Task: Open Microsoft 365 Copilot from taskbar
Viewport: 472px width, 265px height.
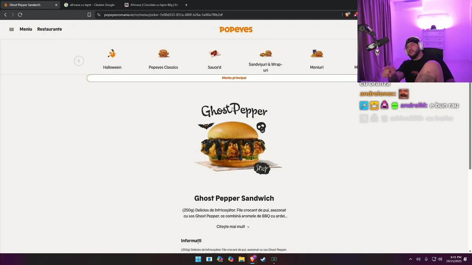Action: 220,259
